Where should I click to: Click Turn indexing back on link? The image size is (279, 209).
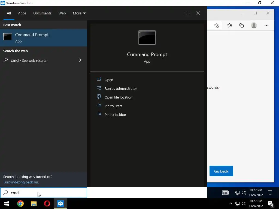pos(21,182)
